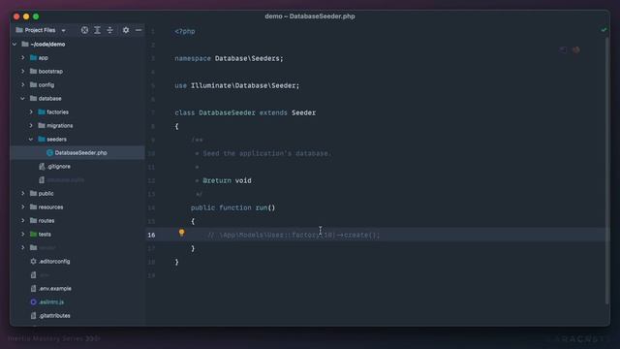Image resolution: width=620 pixels, height=349 pixels.
Task: Hide the project panel with minus icon
Action: point(139,30)
